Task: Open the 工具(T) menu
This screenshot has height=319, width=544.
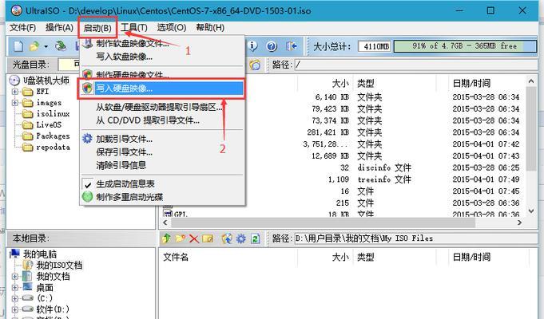Action: coord(134,28)
